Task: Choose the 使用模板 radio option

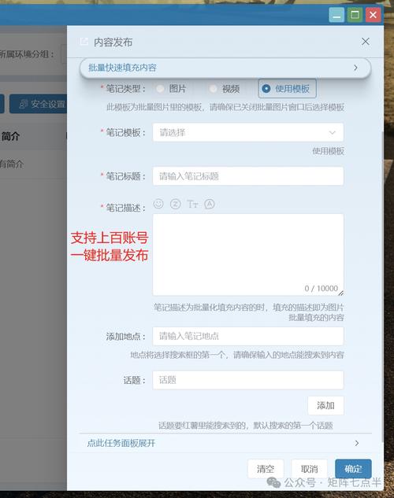Action: (288, 89)
